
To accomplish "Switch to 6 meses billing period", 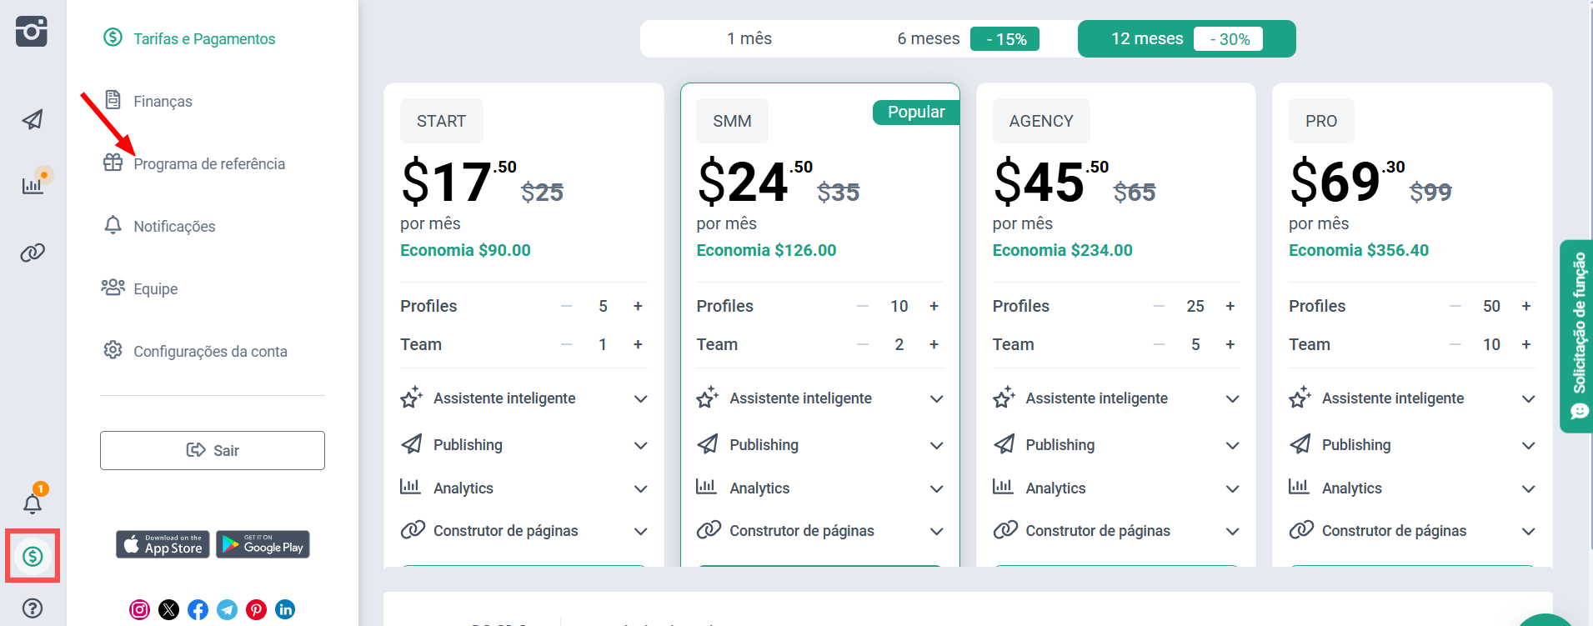I will pyautogui.click(x=928, y=39).
